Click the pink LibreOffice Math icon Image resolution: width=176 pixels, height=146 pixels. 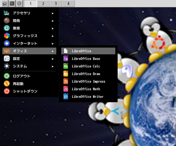(x=66, y=89)
